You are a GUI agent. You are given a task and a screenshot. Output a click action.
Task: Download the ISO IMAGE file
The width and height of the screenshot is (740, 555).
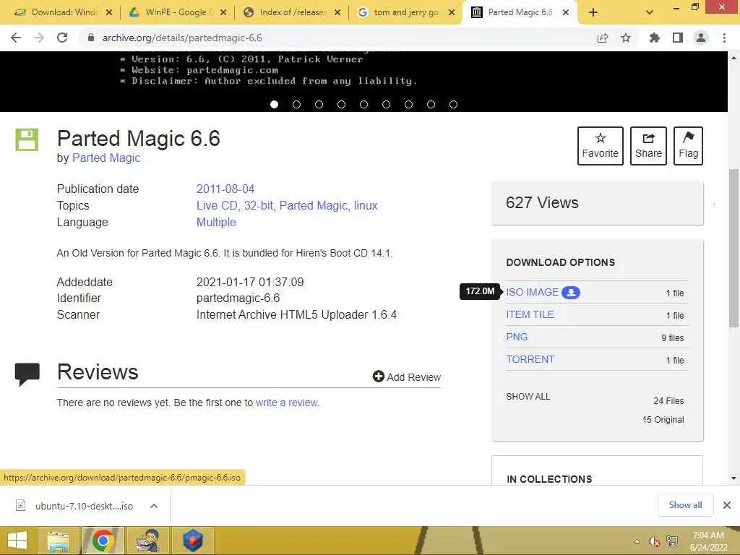coord(533,292)
